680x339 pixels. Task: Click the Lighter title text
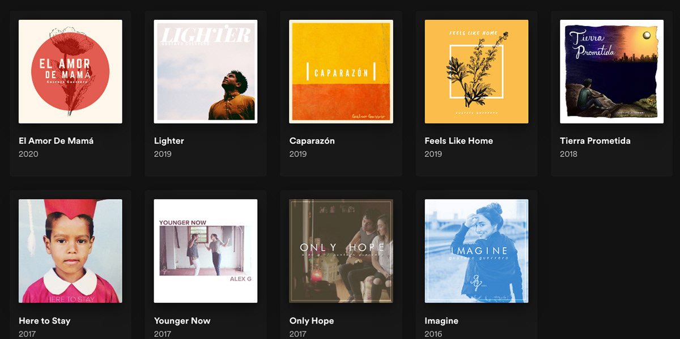point(169,141)
